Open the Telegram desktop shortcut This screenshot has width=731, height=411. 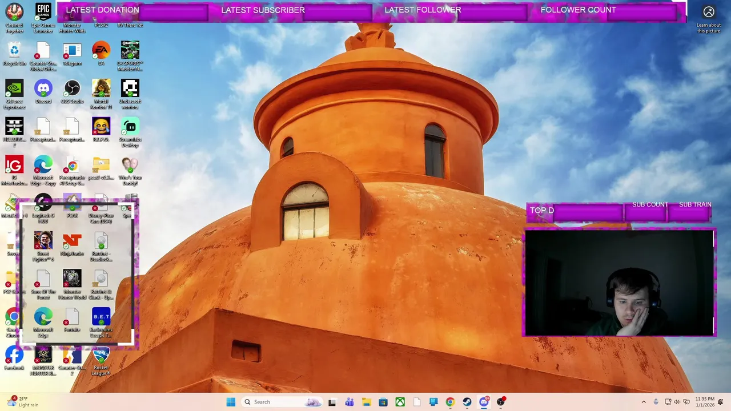coord(72,54)
